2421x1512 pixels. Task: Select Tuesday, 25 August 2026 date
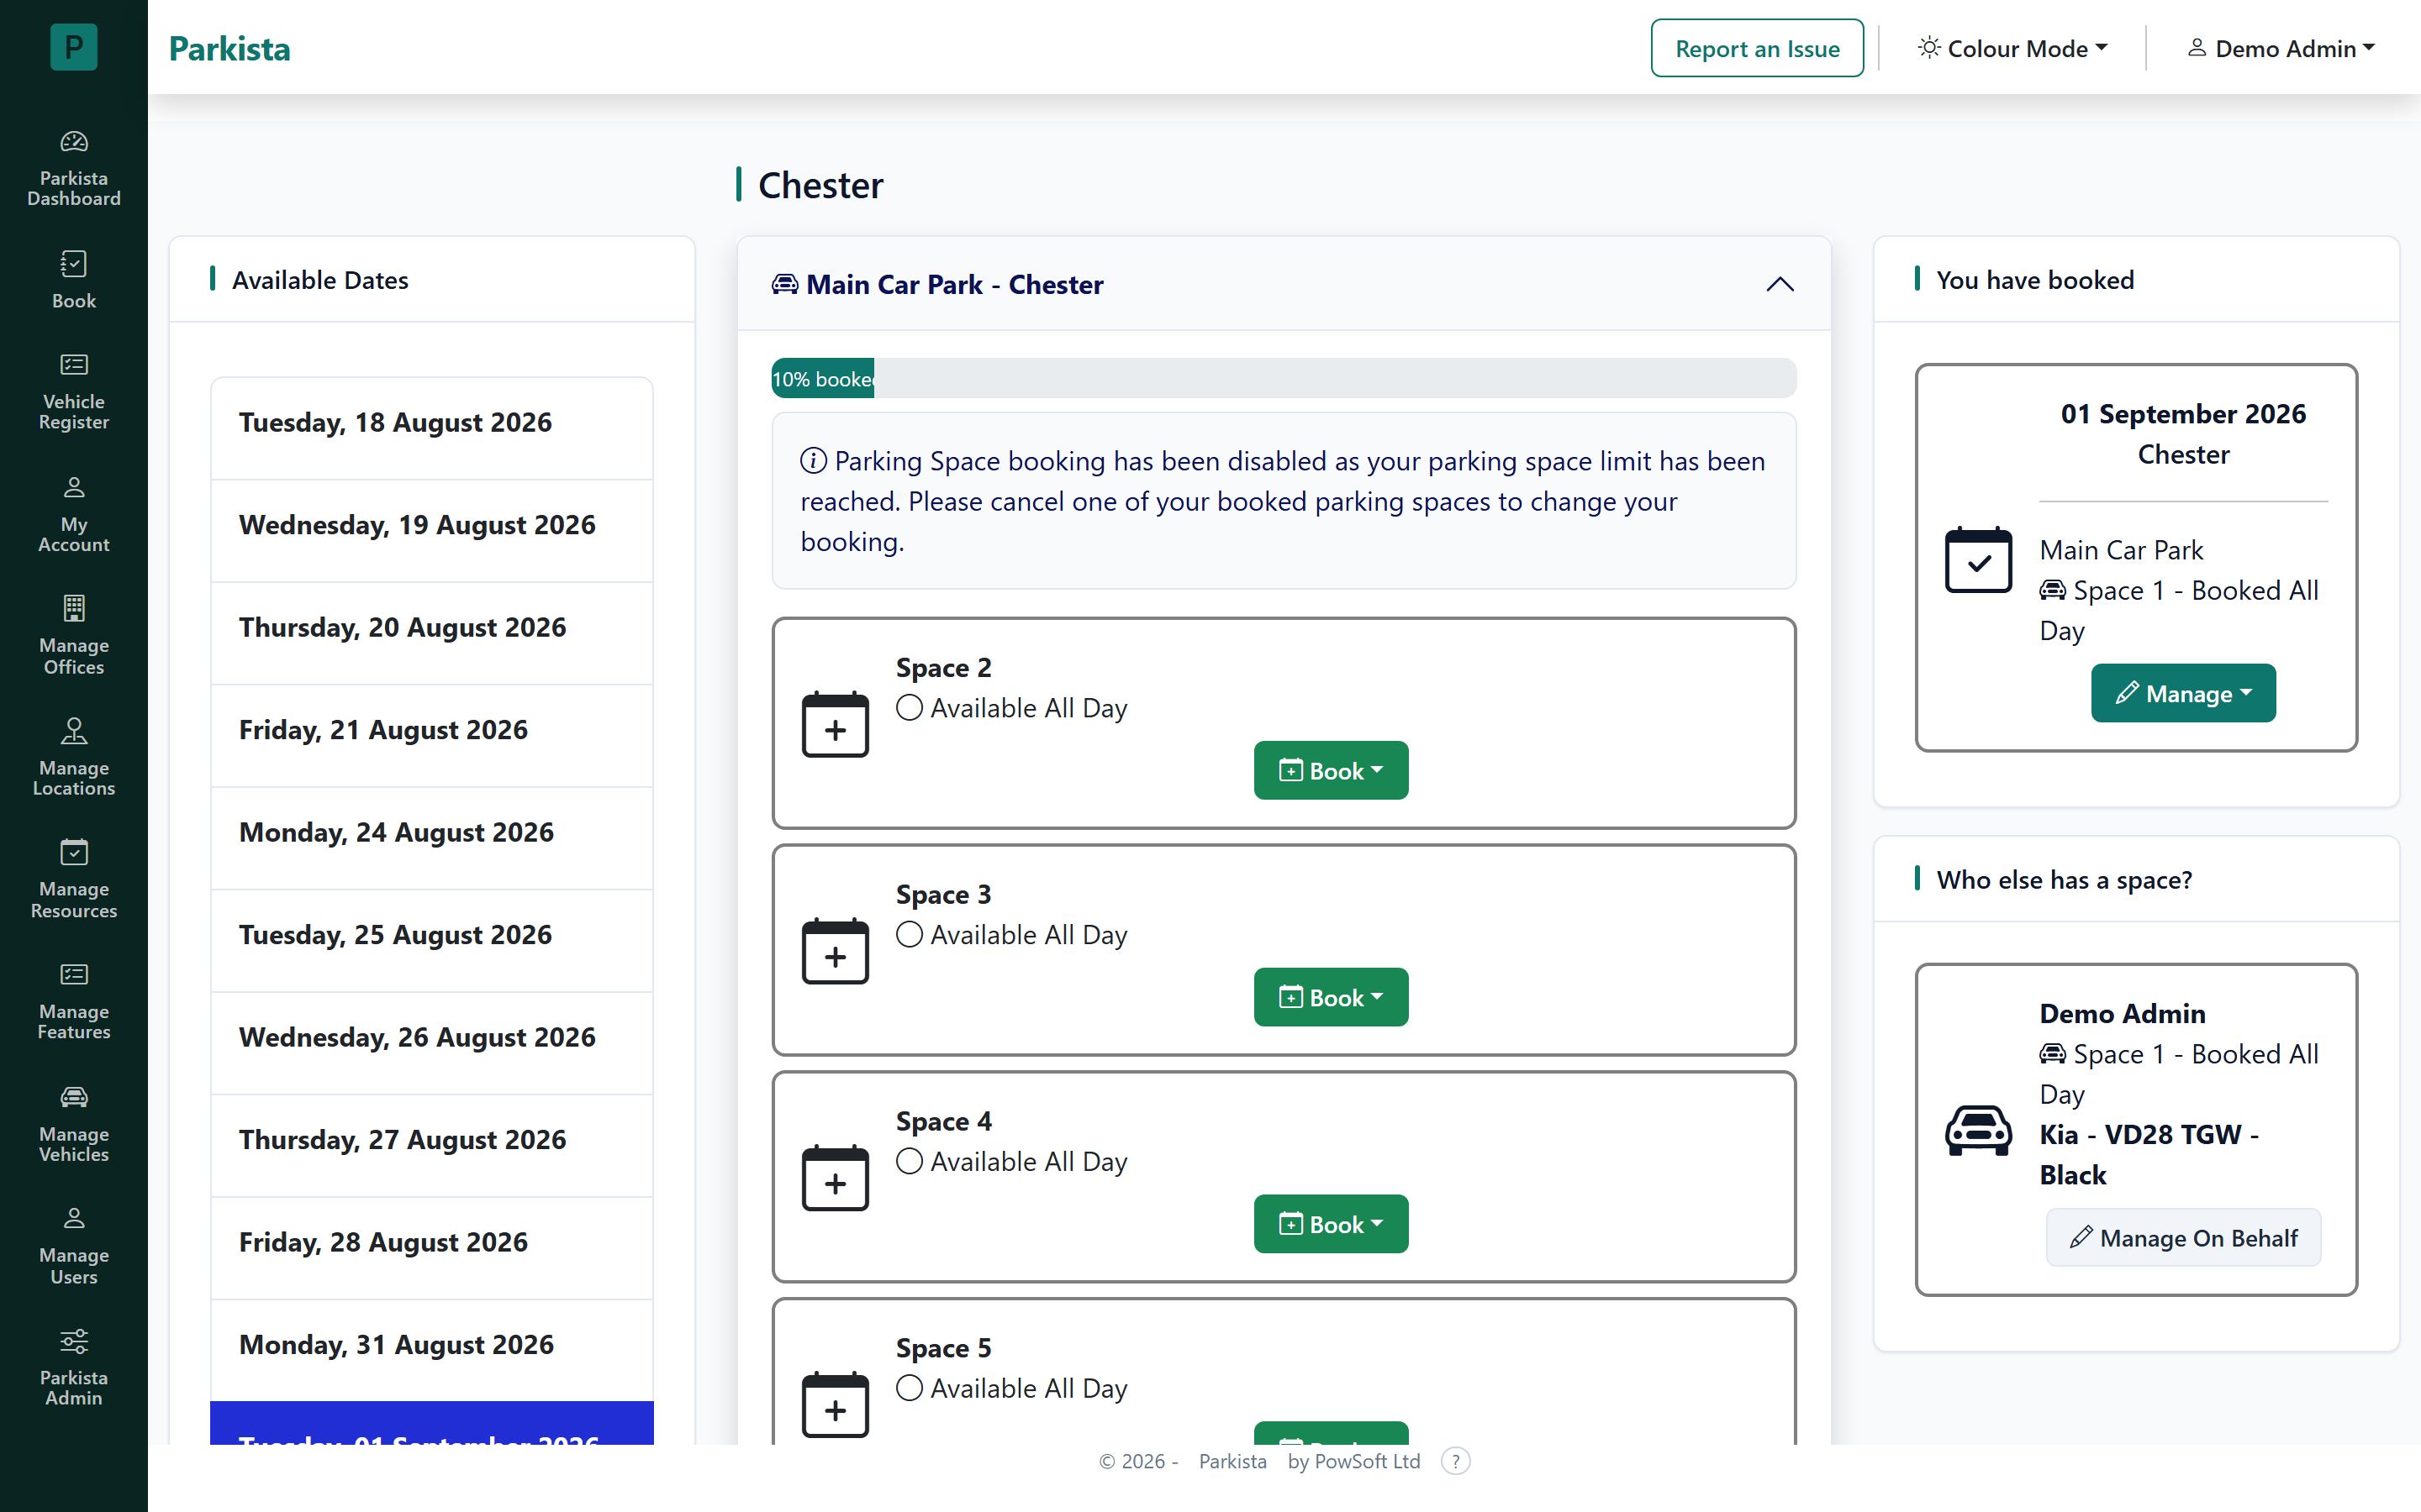[431, 940]
